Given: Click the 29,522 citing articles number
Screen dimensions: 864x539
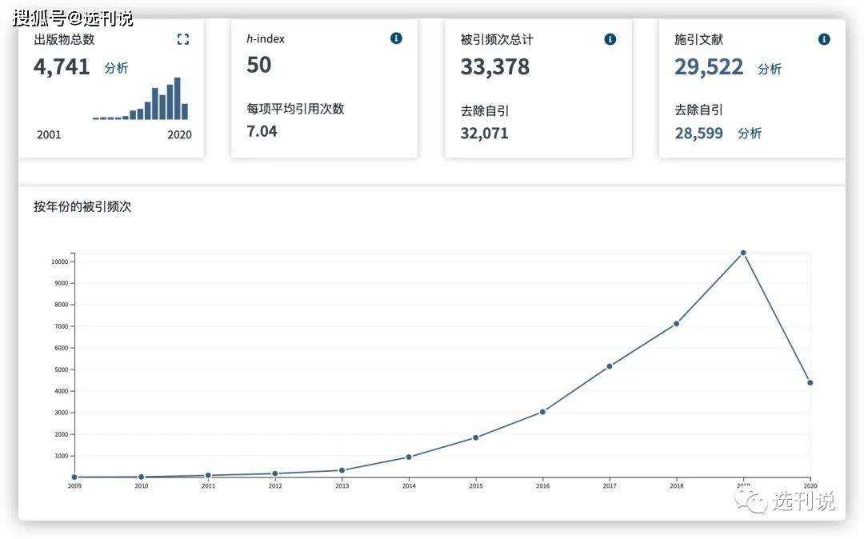Looking at the screenshot, I should (x=709, y=67).
